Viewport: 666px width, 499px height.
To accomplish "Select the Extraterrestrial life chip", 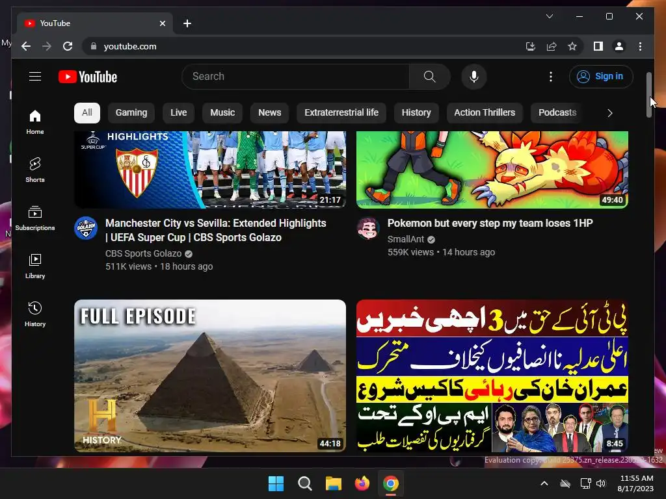I will (x=341, y=113).
